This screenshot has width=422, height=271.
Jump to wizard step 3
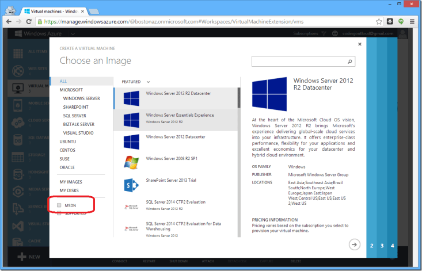382,246
